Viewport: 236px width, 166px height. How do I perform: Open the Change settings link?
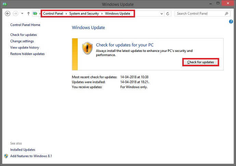[x=22, y=41]
